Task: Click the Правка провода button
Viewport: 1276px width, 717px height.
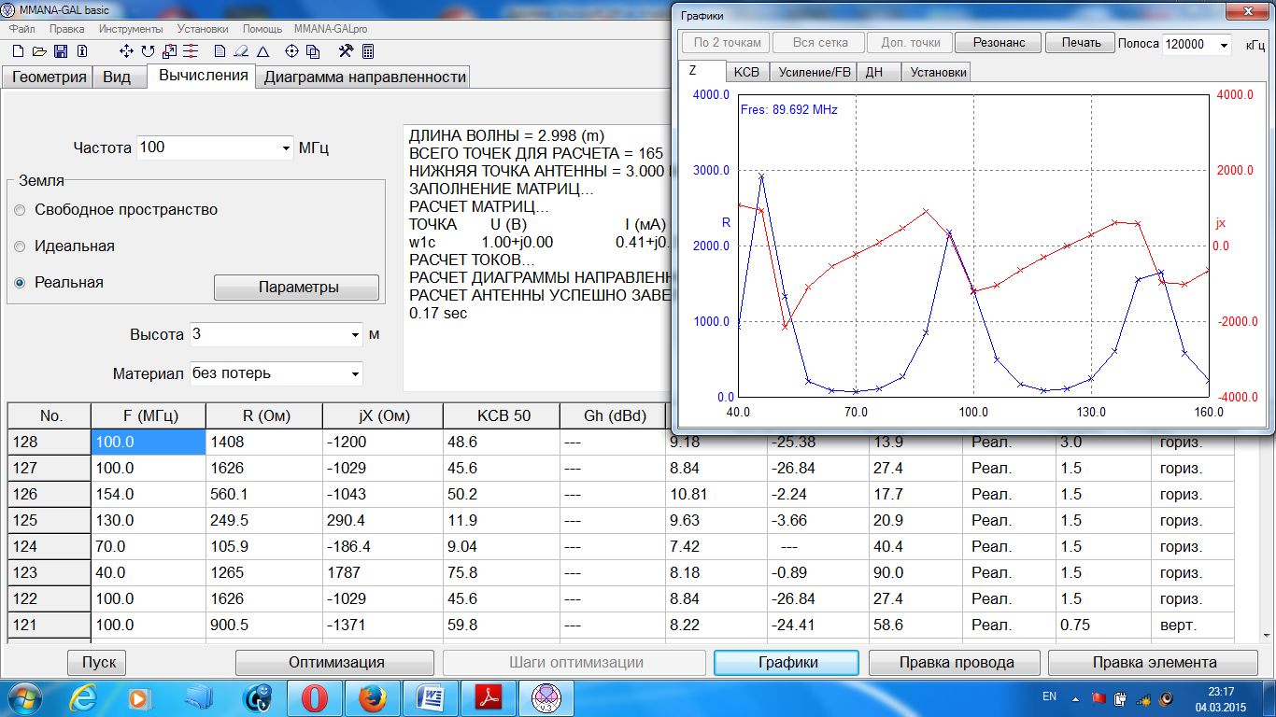Action: click(x=955, y=663)
